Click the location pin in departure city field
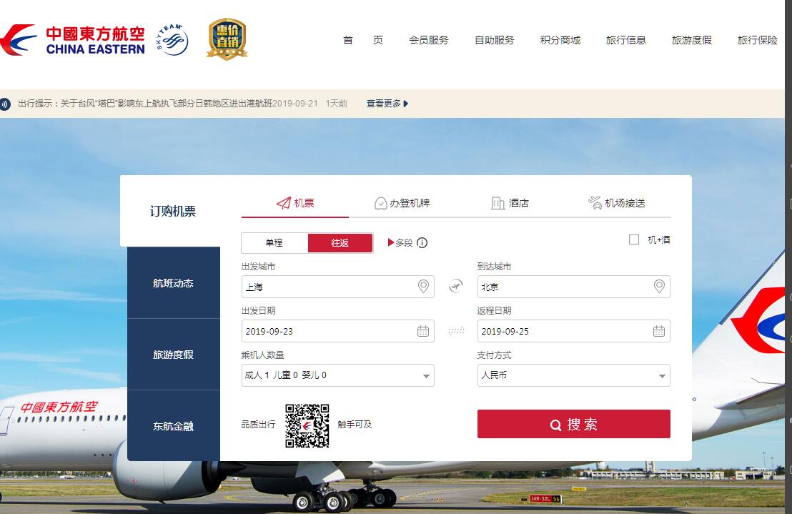Image resolution: width=792 pixels, height=514 pixels. (423, 287)
